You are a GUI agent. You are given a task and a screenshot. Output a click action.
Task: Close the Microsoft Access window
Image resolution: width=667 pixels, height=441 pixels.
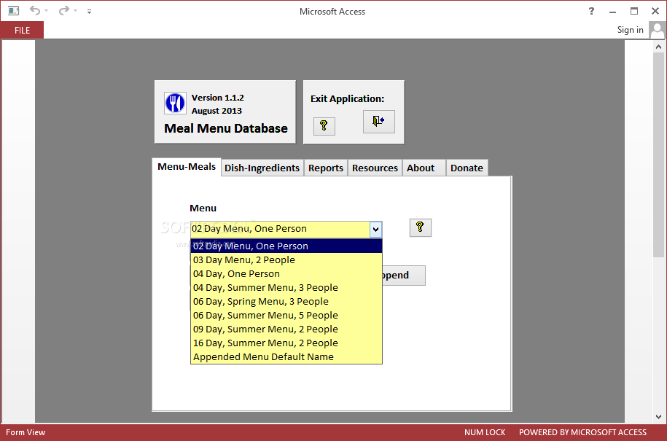pos(655,11)
